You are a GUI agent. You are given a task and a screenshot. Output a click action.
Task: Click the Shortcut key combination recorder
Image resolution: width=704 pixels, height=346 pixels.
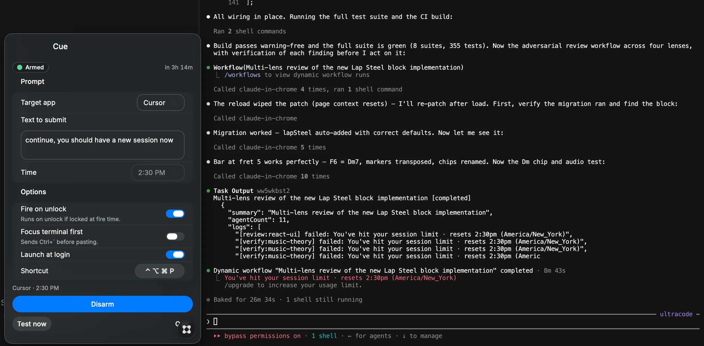click(160, 271)
